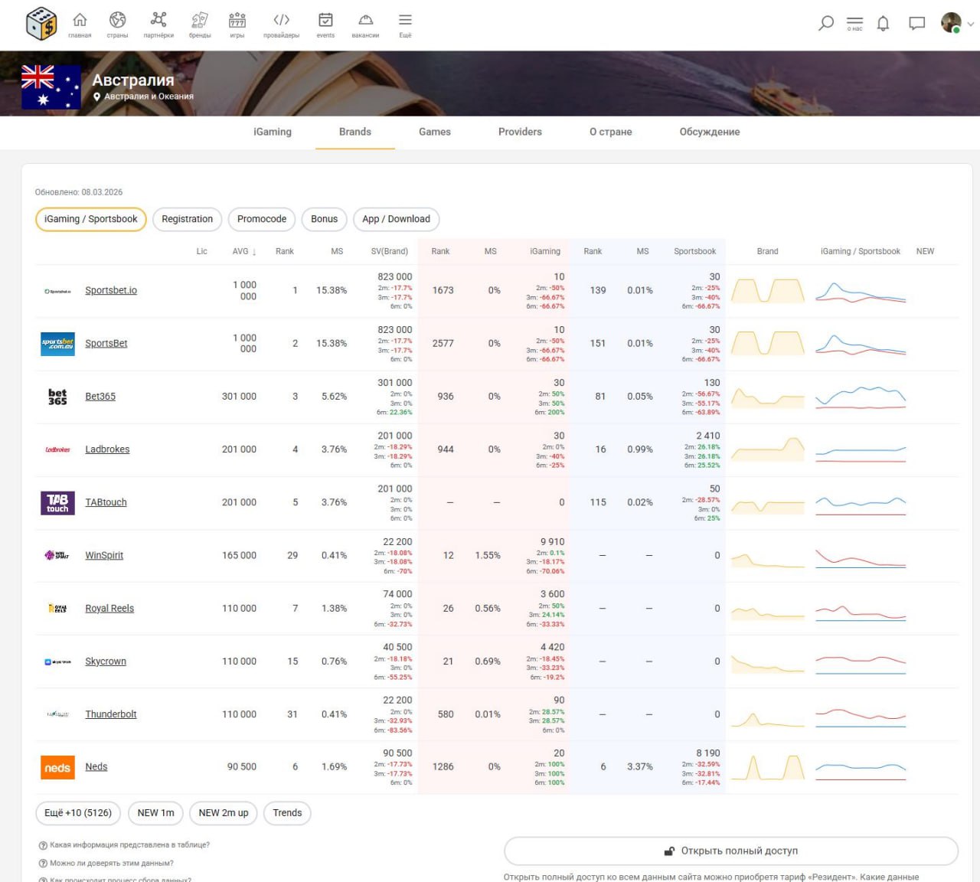
Task: Select the iGaming / Sportsbook filter
Action: (91, 219)
